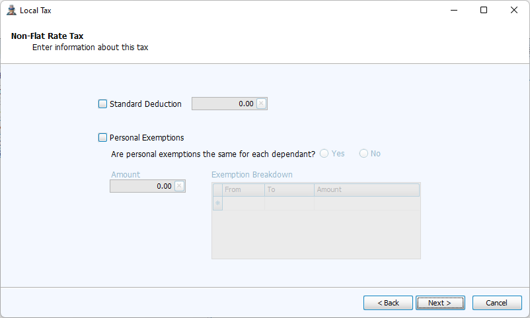Click the Standard Deduction amount field
530x318 pixels.
point(223,104)
